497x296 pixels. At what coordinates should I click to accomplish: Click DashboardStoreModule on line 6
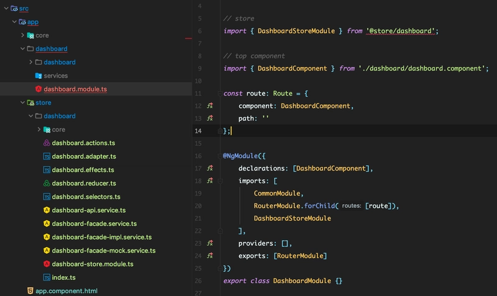(296, 31)
